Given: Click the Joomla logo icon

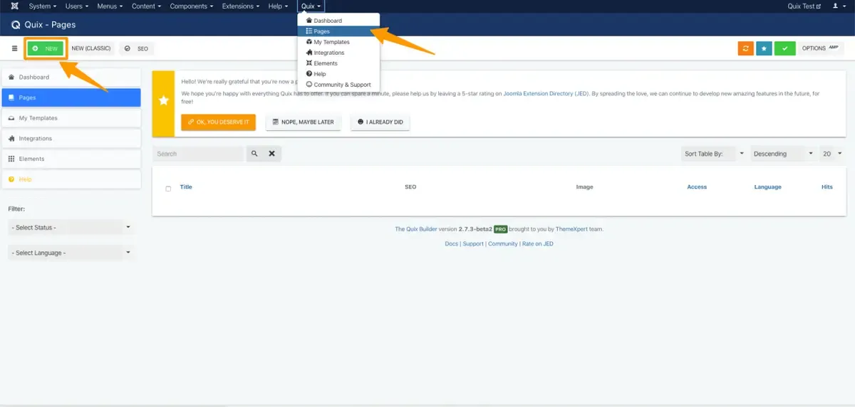Looking at the screenshot, I should 15,6.
